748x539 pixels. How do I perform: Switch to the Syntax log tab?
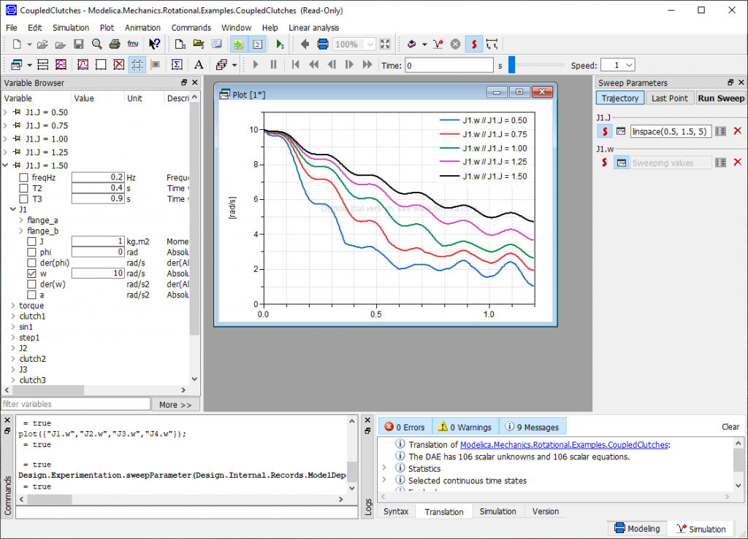pos(396,511)
